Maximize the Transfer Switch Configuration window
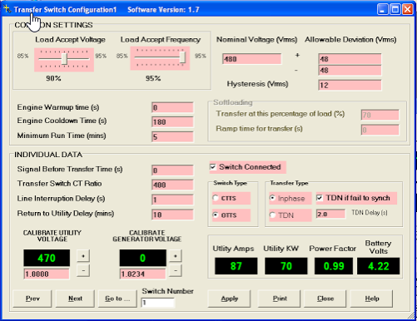The image size is (417, 321). pos(395,9)
